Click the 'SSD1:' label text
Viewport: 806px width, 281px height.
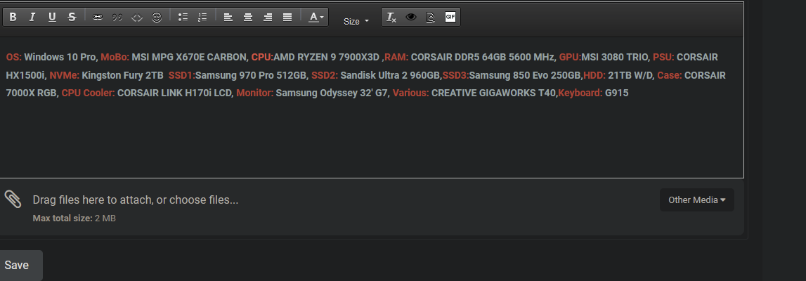tap(182, 75)
